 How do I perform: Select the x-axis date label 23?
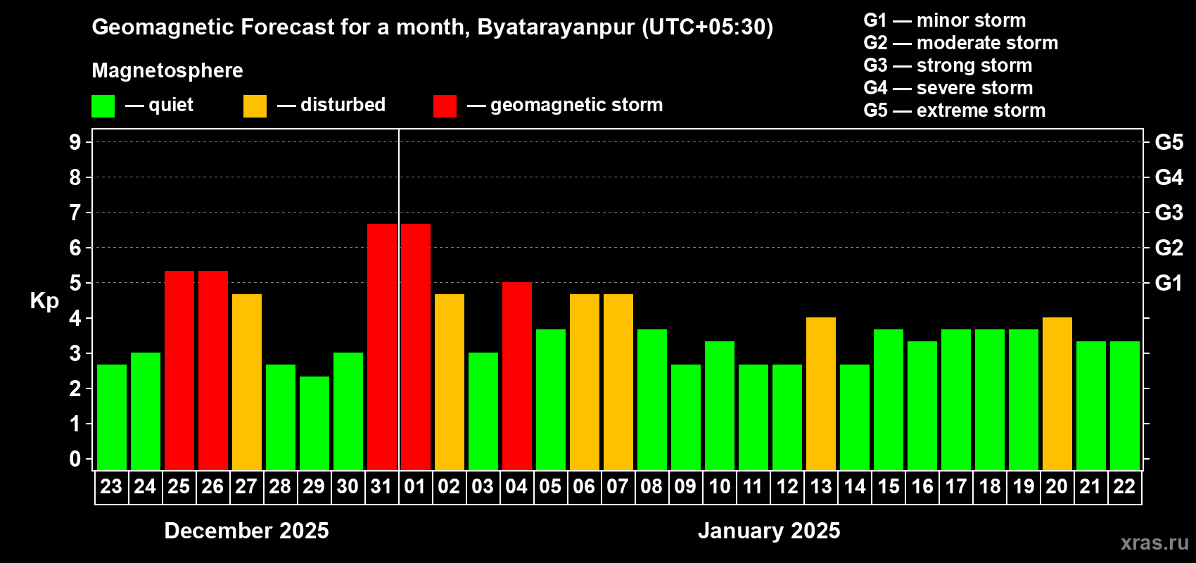[111, 487]
